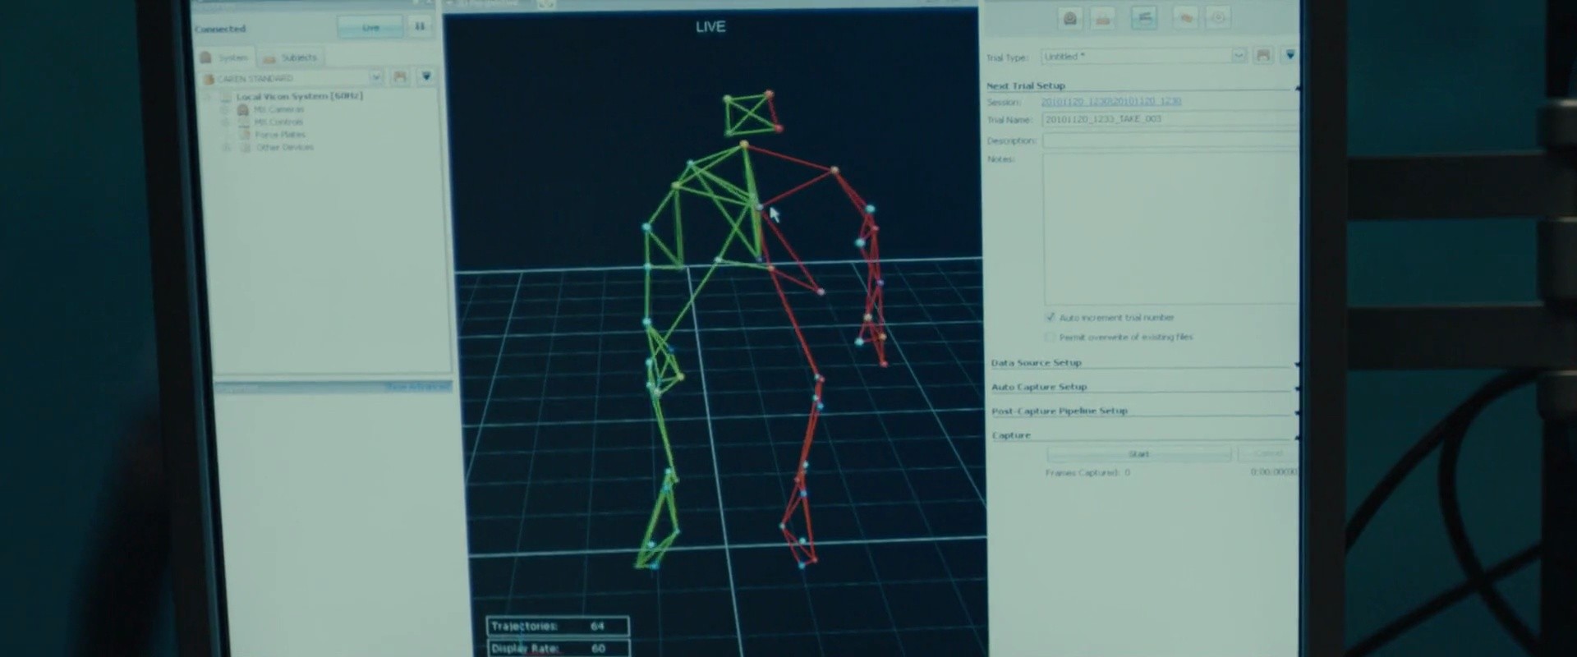Save the Trial Type configuration via disk icon
The height and width of the screenshot is (657, 1577).
1263,55
